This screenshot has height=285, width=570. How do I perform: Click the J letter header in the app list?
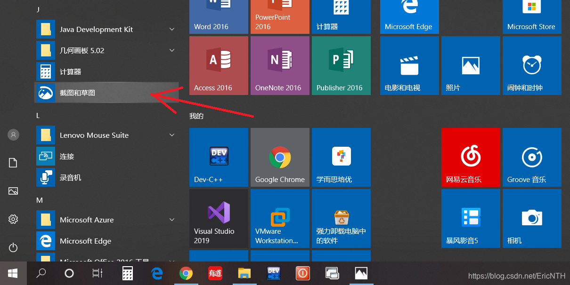38,9
